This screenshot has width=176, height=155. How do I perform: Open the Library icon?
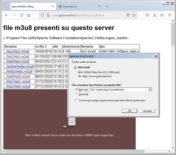(162, 15)
